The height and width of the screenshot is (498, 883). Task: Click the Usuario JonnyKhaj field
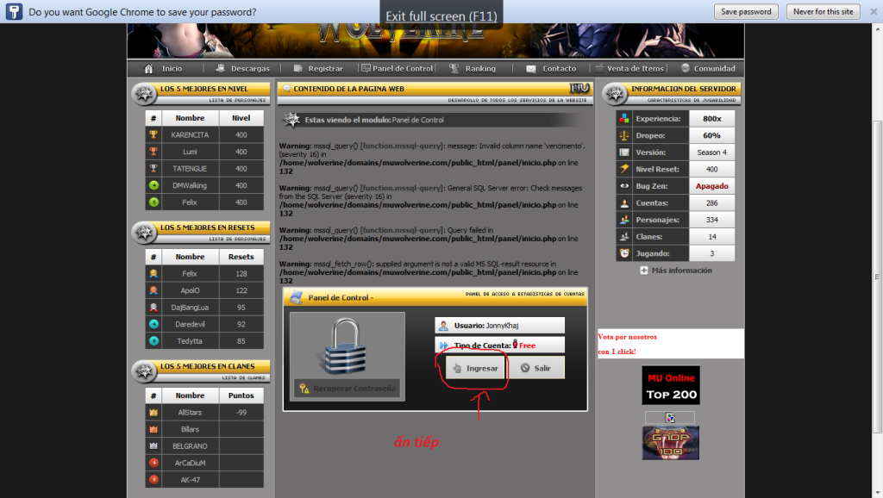[x=499, y=325]
